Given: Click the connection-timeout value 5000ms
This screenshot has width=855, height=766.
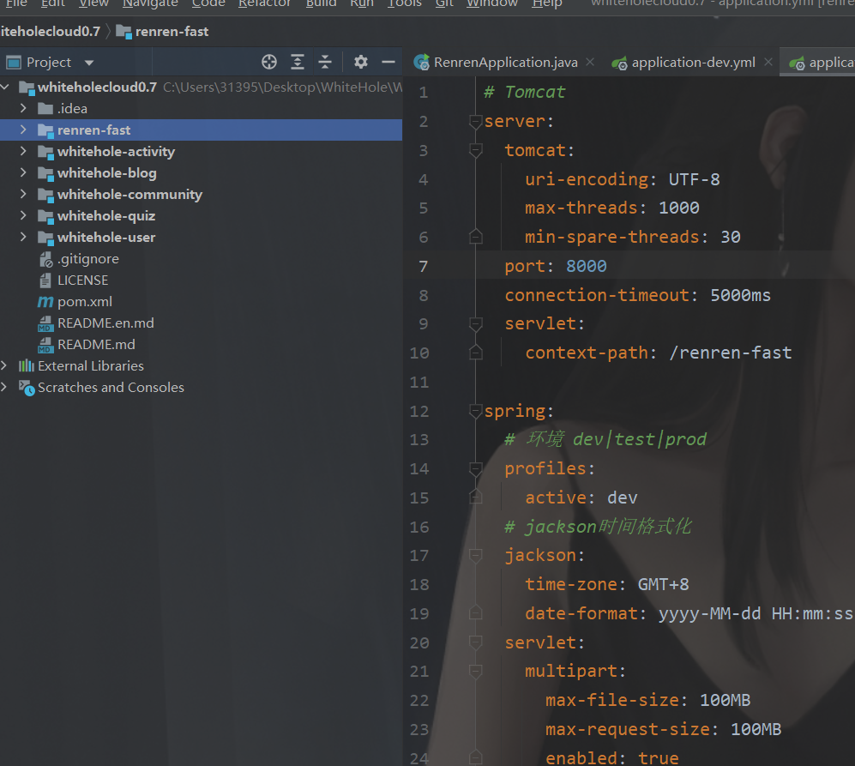Looking at the screenshot, I should pos(740,295).
